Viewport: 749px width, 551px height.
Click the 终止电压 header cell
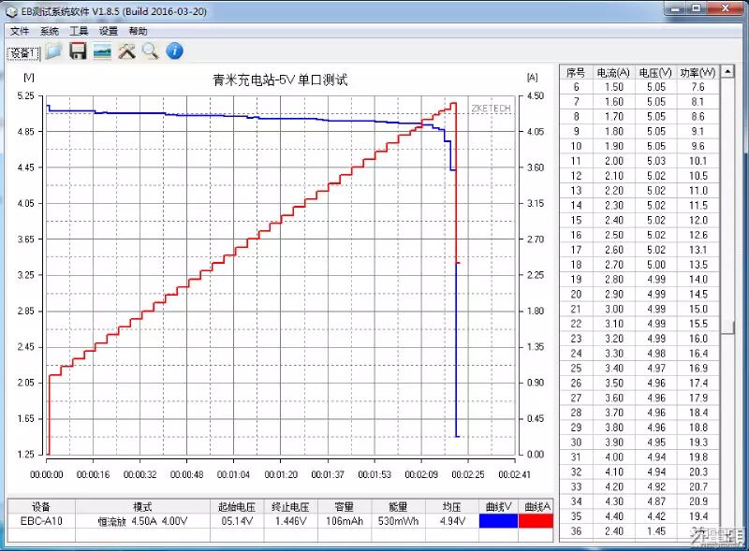click(290, 507)
